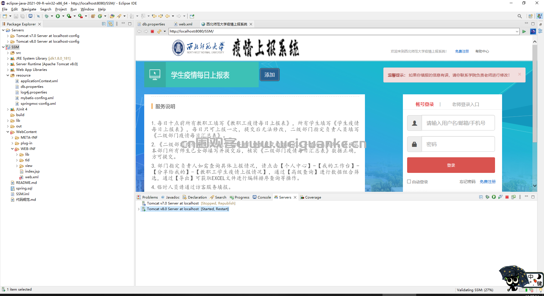Click the red 登录 login button
The width and height of the screenshot is (544, 296).
tap(451, 165)
